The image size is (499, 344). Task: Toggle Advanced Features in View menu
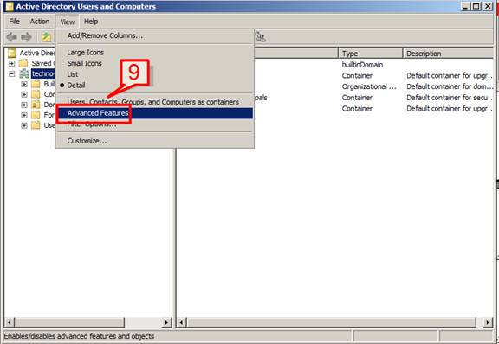tap(155, 113)
